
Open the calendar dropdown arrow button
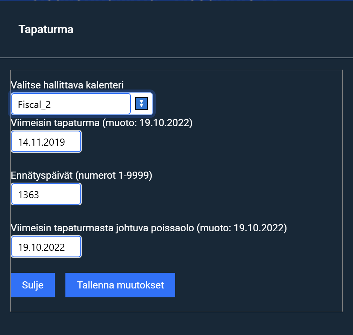tap(141, 104)
